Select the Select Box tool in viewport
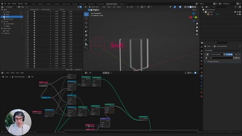 click(86, 14)
